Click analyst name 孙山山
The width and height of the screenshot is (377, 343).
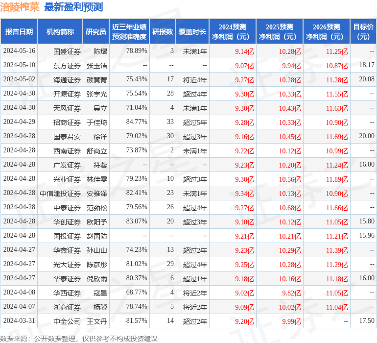point(97,250)
